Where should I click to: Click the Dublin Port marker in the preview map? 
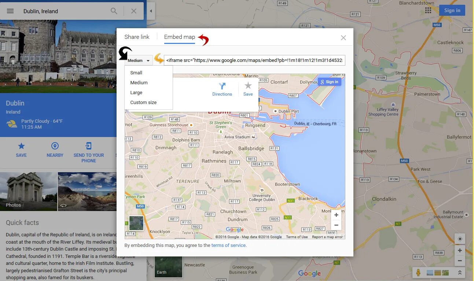275,111
